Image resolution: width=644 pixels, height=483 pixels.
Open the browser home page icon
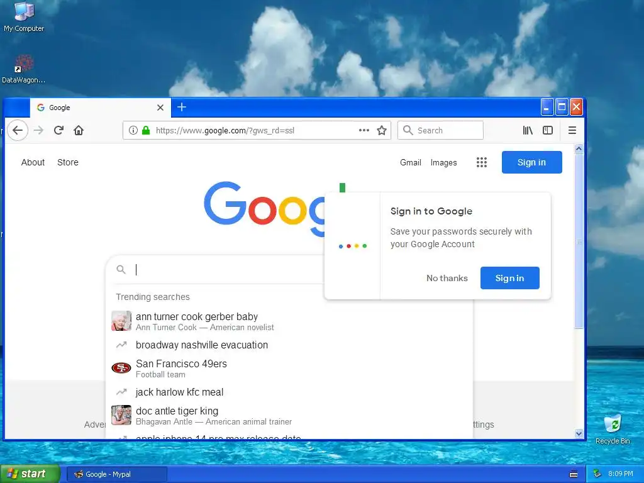point(79,130)
